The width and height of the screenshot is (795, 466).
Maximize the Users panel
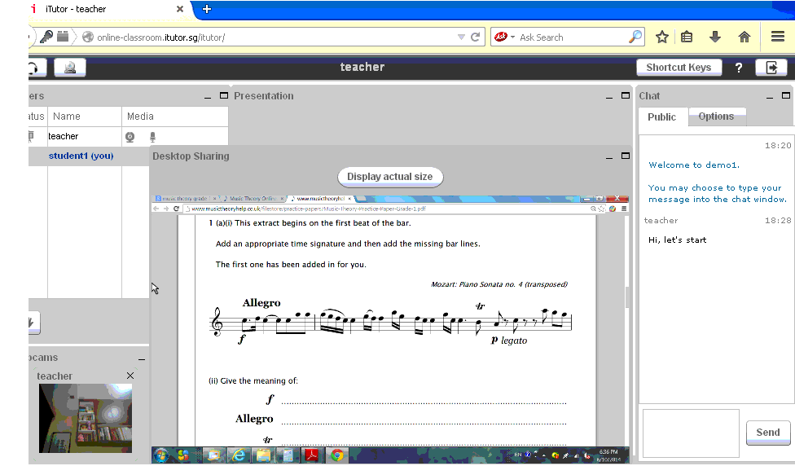[223, 95]
